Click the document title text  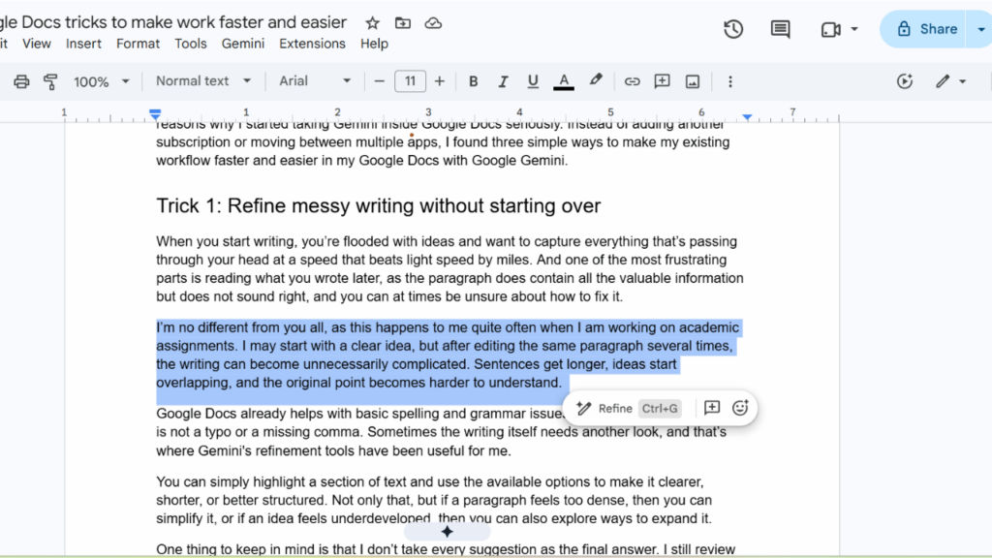tap(173, 22)
